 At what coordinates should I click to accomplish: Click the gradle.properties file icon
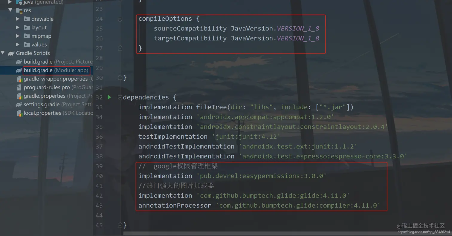pos(19,96)
